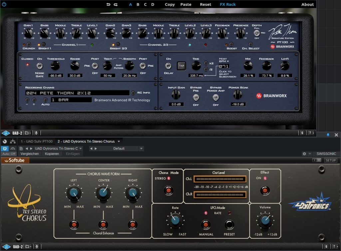Click the routing tree icon beside plugin tabs
Viewport: 341px width, 251px height.
click(13, 141)
